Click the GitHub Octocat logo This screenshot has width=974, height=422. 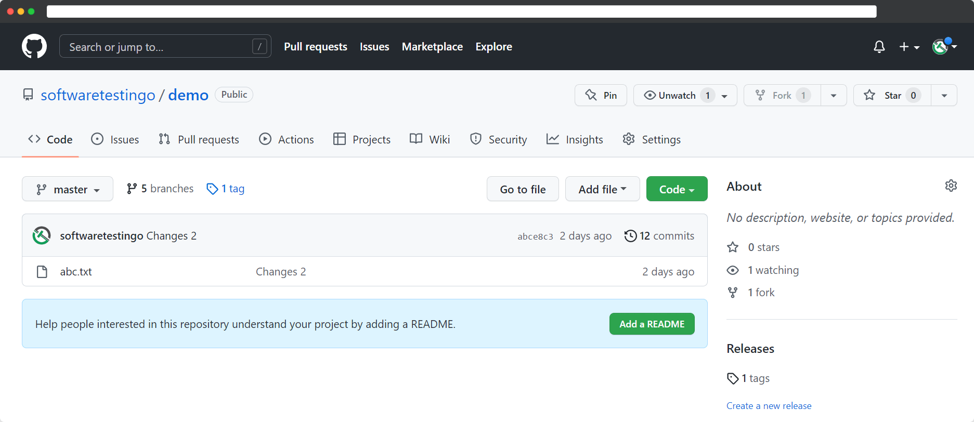[x=34, y=46]
